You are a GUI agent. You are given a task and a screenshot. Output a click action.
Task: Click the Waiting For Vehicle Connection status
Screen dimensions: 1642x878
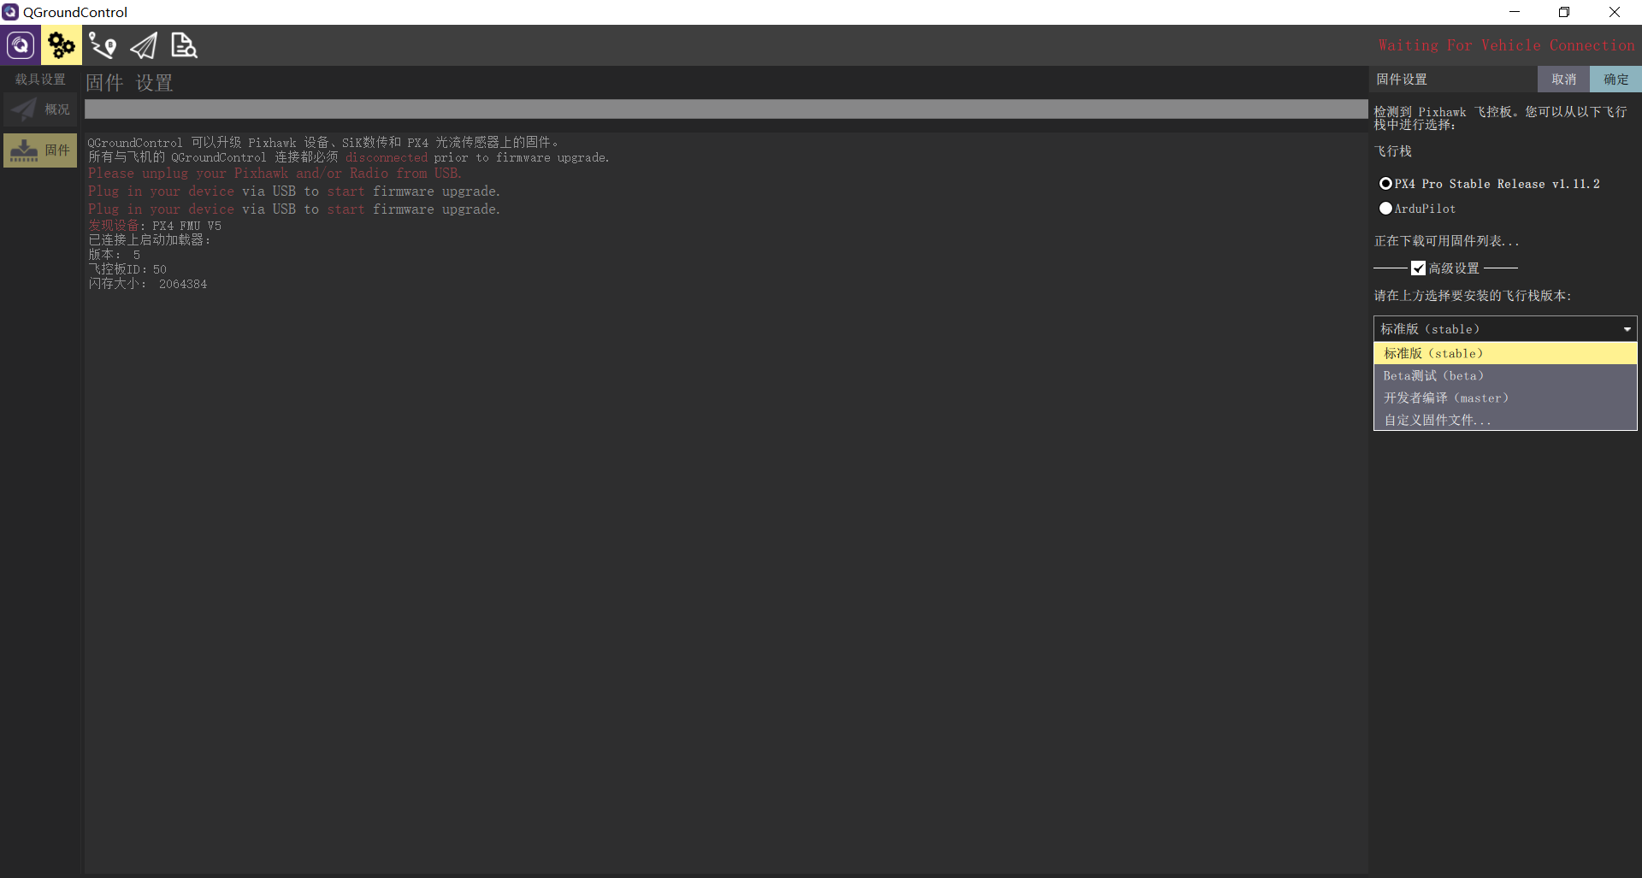(x=1506, y=45)
